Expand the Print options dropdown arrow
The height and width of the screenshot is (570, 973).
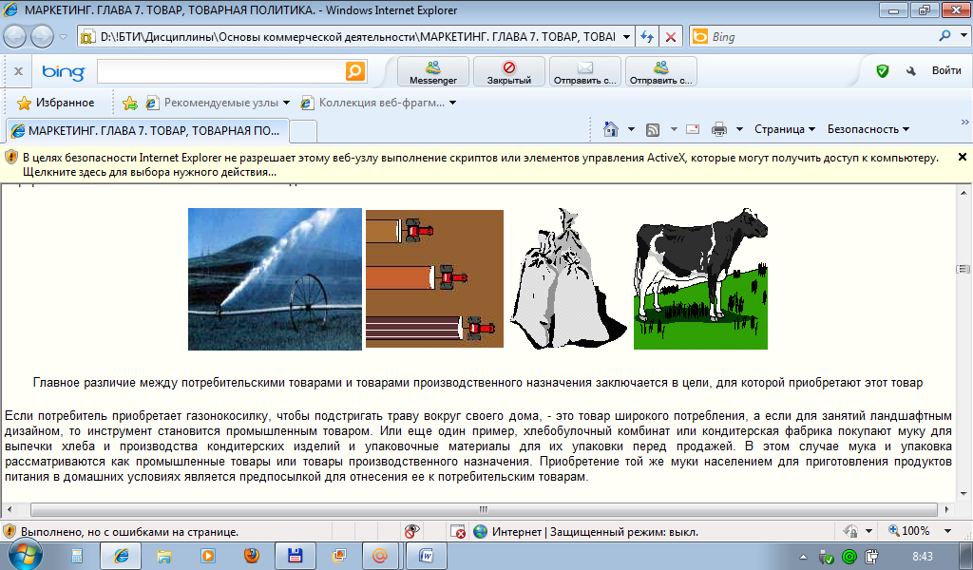coord(739,129)
